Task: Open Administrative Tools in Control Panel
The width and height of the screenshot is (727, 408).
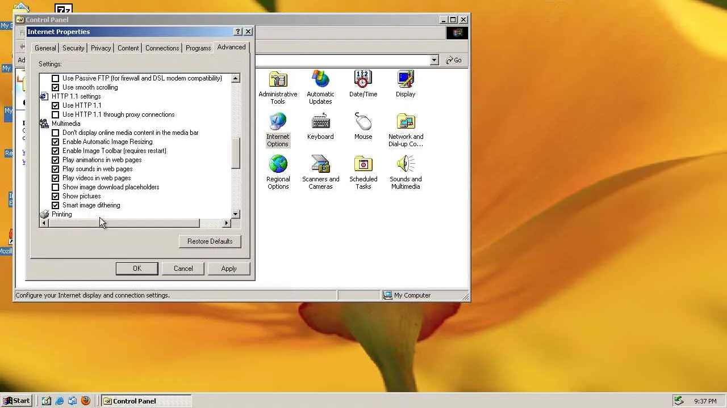Action: click(x=278, y=88)
